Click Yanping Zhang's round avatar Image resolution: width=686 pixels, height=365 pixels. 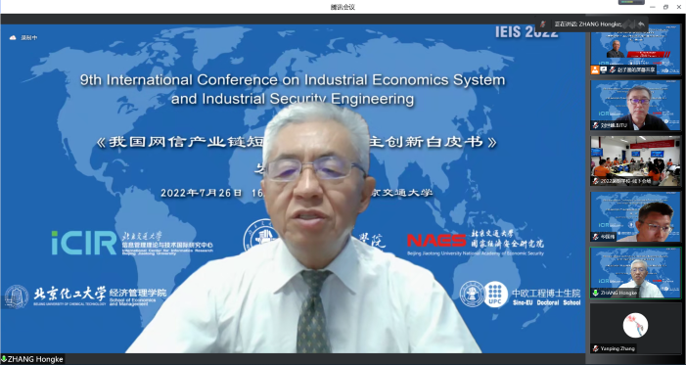click(635, 325)
